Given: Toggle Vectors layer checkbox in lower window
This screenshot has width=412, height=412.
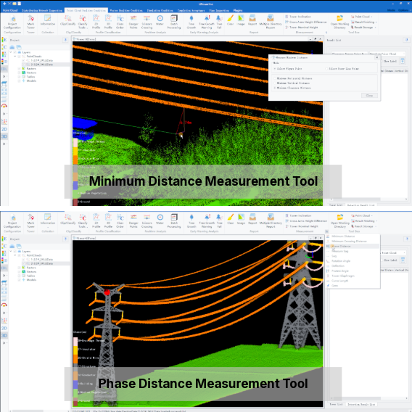Looking at the screenshot, I should click(x=19, y=272).
